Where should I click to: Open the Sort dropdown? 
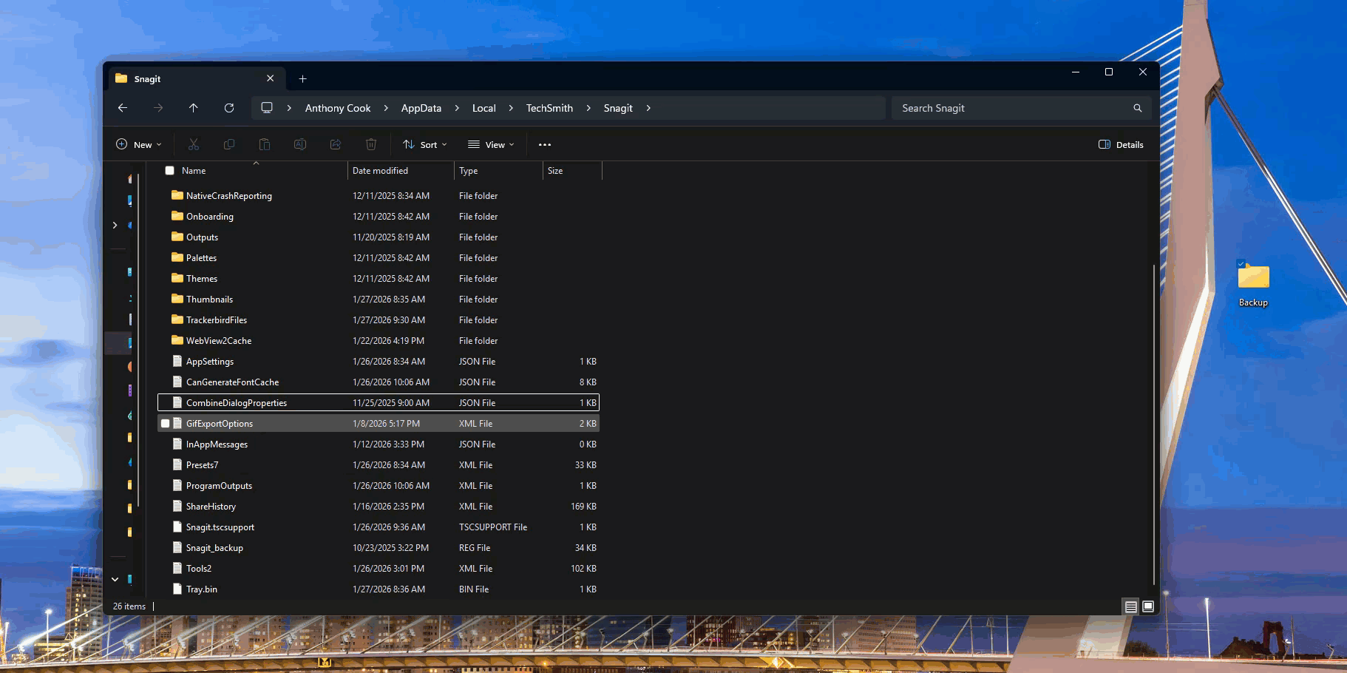tap(424, 145)
